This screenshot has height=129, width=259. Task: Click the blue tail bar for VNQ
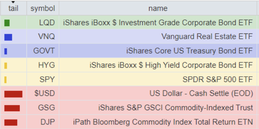tap(8, 37)
